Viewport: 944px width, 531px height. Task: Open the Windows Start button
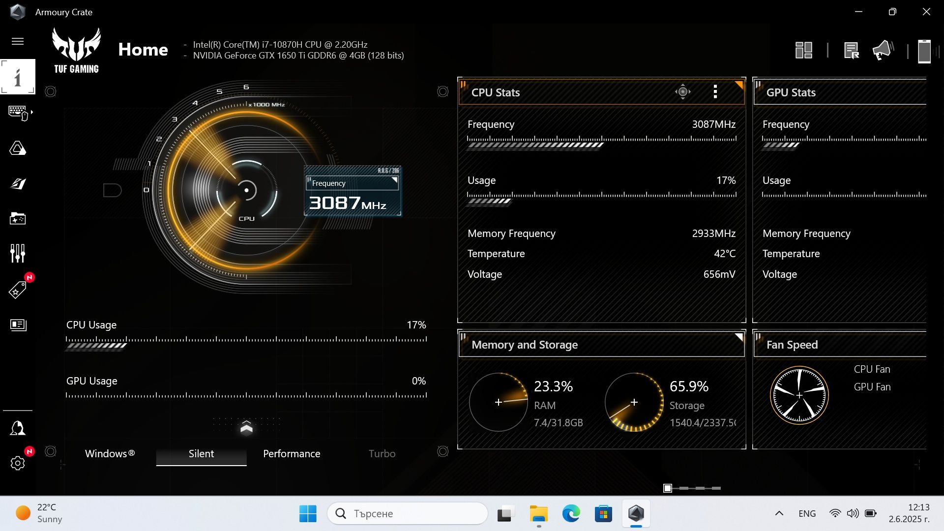click(x=308, y=514)
